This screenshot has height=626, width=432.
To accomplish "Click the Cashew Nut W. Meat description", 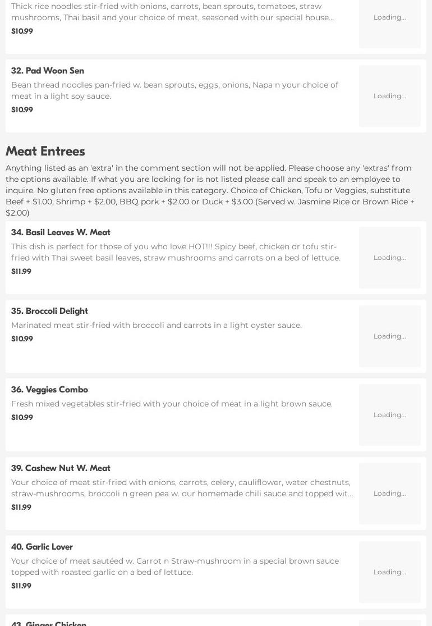I will [x=182, y=488].
